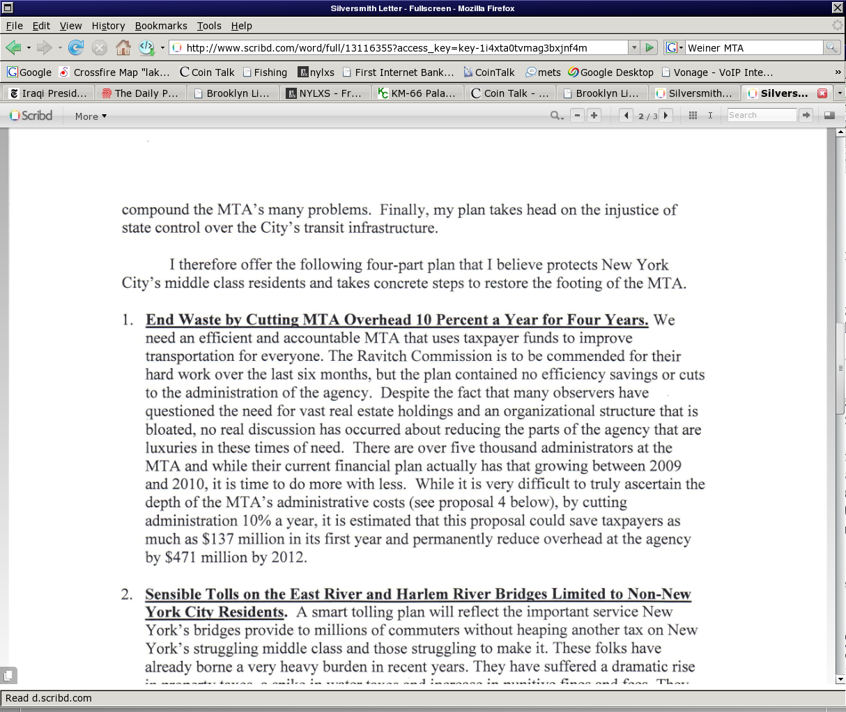Go to next page of the document

pyautogui.click(x=666, y=116)
